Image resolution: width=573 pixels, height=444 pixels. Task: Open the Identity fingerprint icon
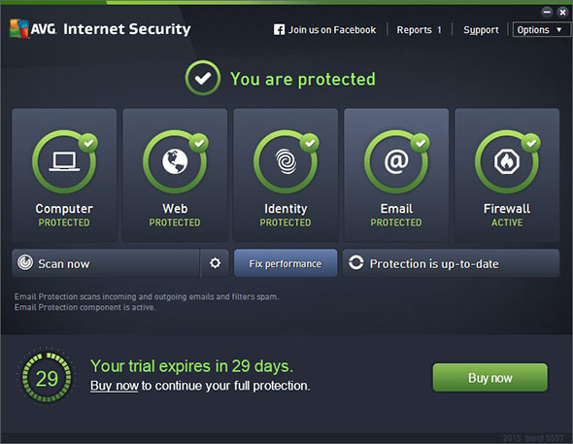point(286,161)
